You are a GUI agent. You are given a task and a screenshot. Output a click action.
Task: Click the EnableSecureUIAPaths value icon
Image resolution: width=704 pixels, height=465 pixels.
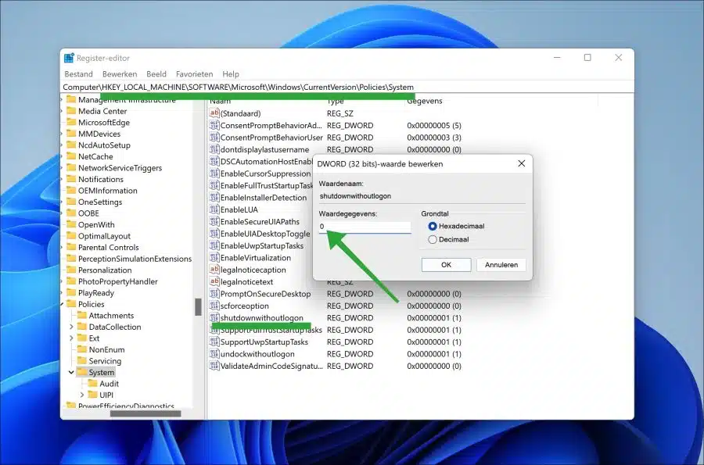click(x=214, y=221)
